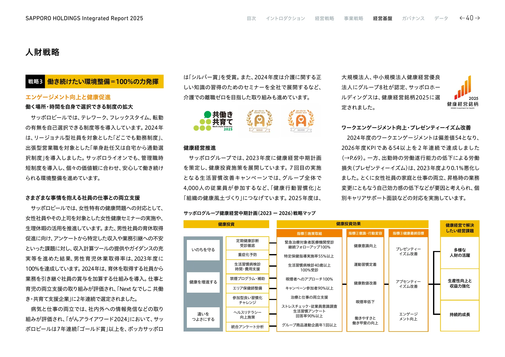
Task: Click the 指標①施策取組 orange header
Action: (x=309, y=233)
